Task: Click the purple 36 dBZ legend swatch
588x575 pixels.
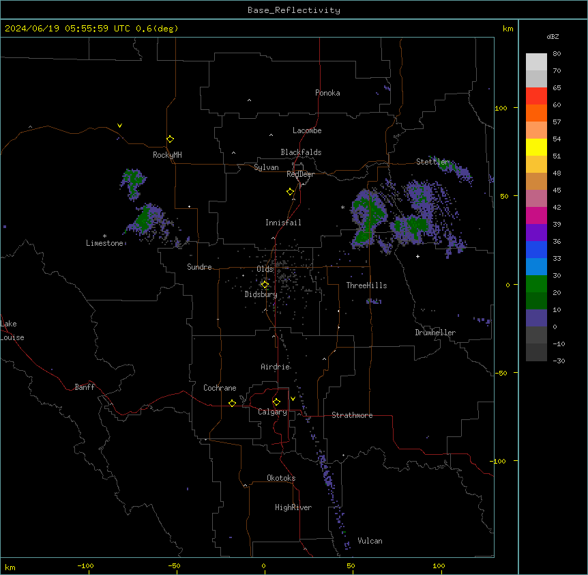Action: click(536, 232)
